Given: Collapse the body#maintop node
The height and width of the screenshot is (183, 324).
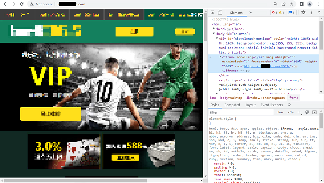Looking at the screenshot, I should tap(214, 34).
